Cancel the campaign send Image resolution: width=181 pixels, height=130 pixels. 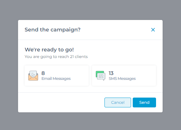point(118,102)
